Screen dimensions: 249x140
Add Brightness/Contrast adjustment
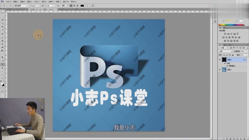click(225, 34)
